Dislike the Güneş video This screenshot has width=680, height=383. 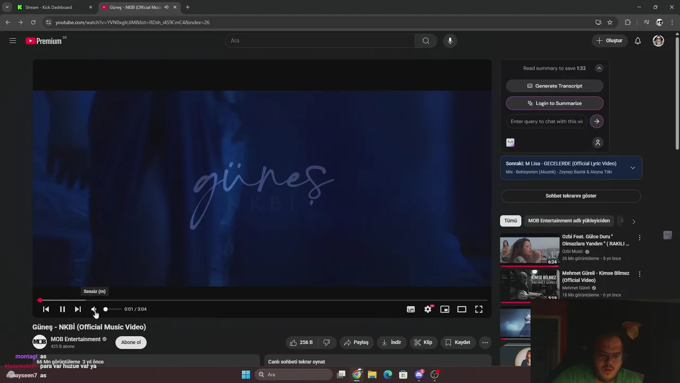(327, 342)
